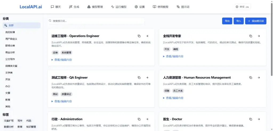Filter by the 知识管理 tag

click(31, 127)
